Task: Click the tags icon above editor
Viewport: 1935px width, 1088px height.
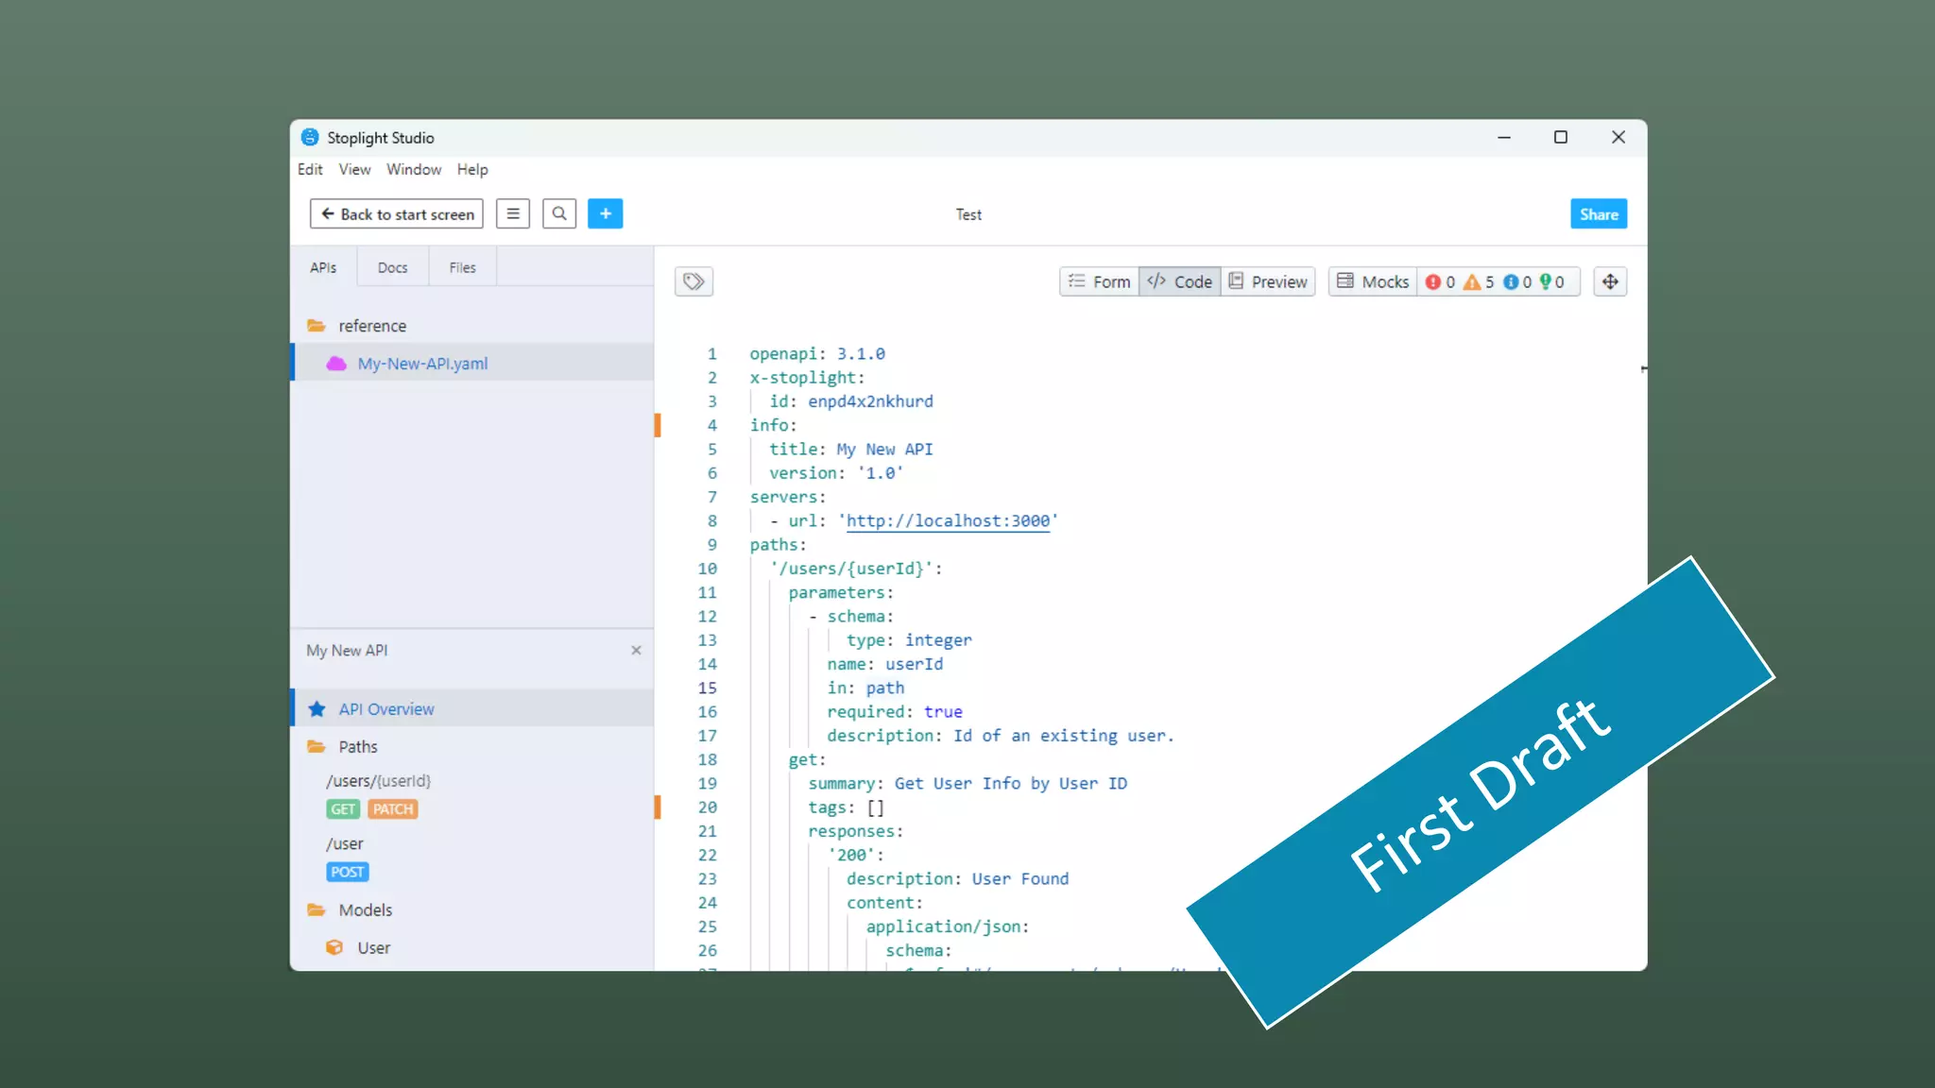Action: (694, 281)
